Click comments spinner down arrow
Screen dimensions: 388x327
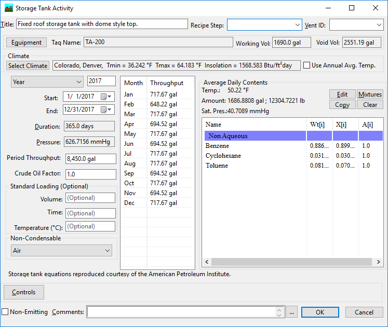pyautogui.click(x=279, y=315)
